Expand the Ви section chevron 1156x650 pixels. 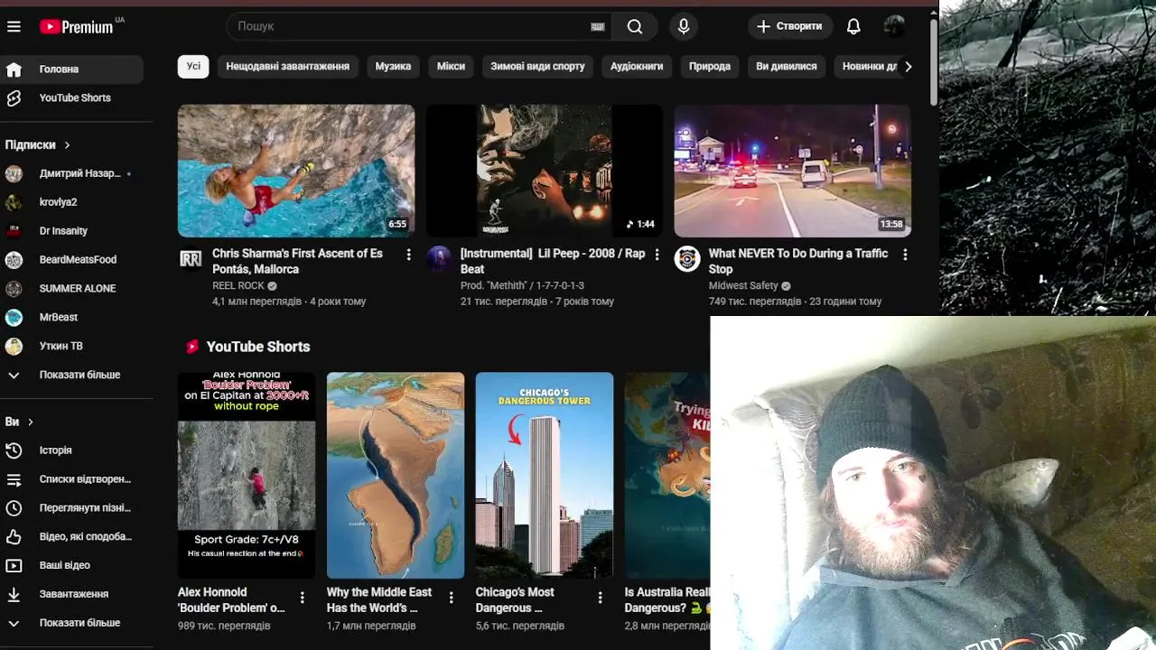(30, 422)
